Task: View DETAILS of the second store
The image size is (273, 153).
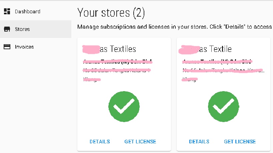Action: coord(199,141)
